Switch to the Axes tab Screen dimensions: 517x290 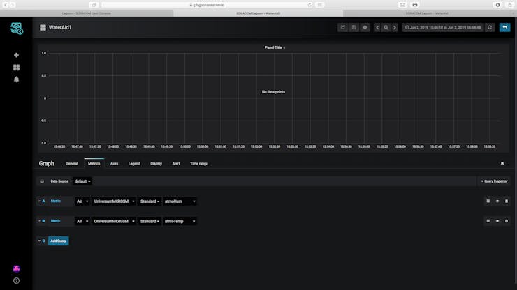click(114, 164)
